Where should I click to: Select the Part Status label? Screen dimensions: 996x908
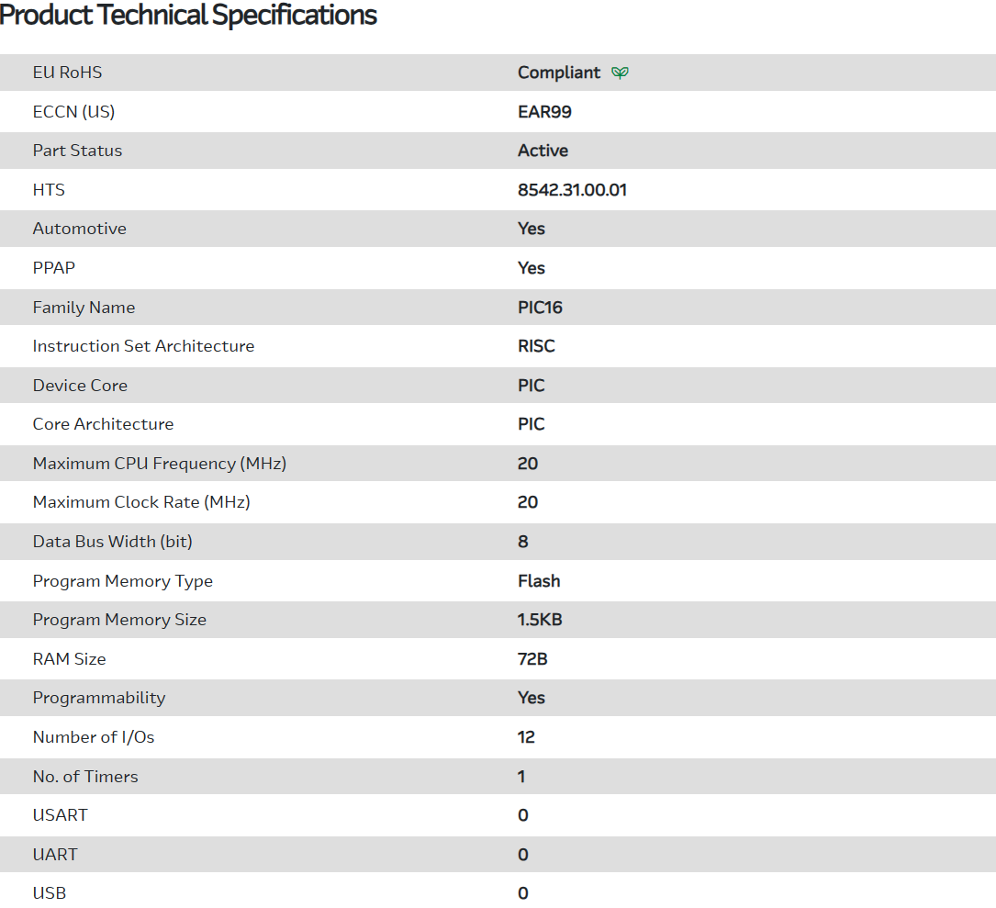[77, 151]
